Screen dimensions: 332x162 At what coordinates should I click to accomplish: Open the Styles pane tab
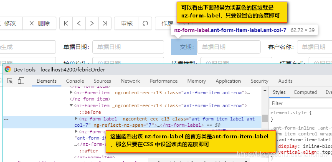279,92
